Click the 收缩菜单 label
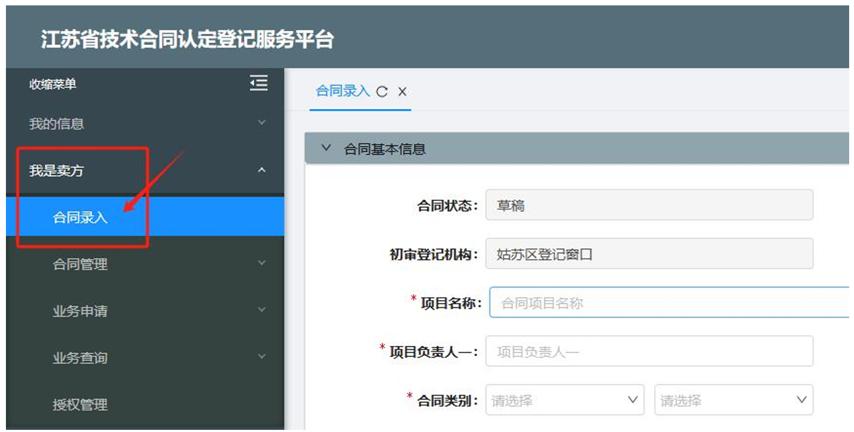 click(53, 84)
